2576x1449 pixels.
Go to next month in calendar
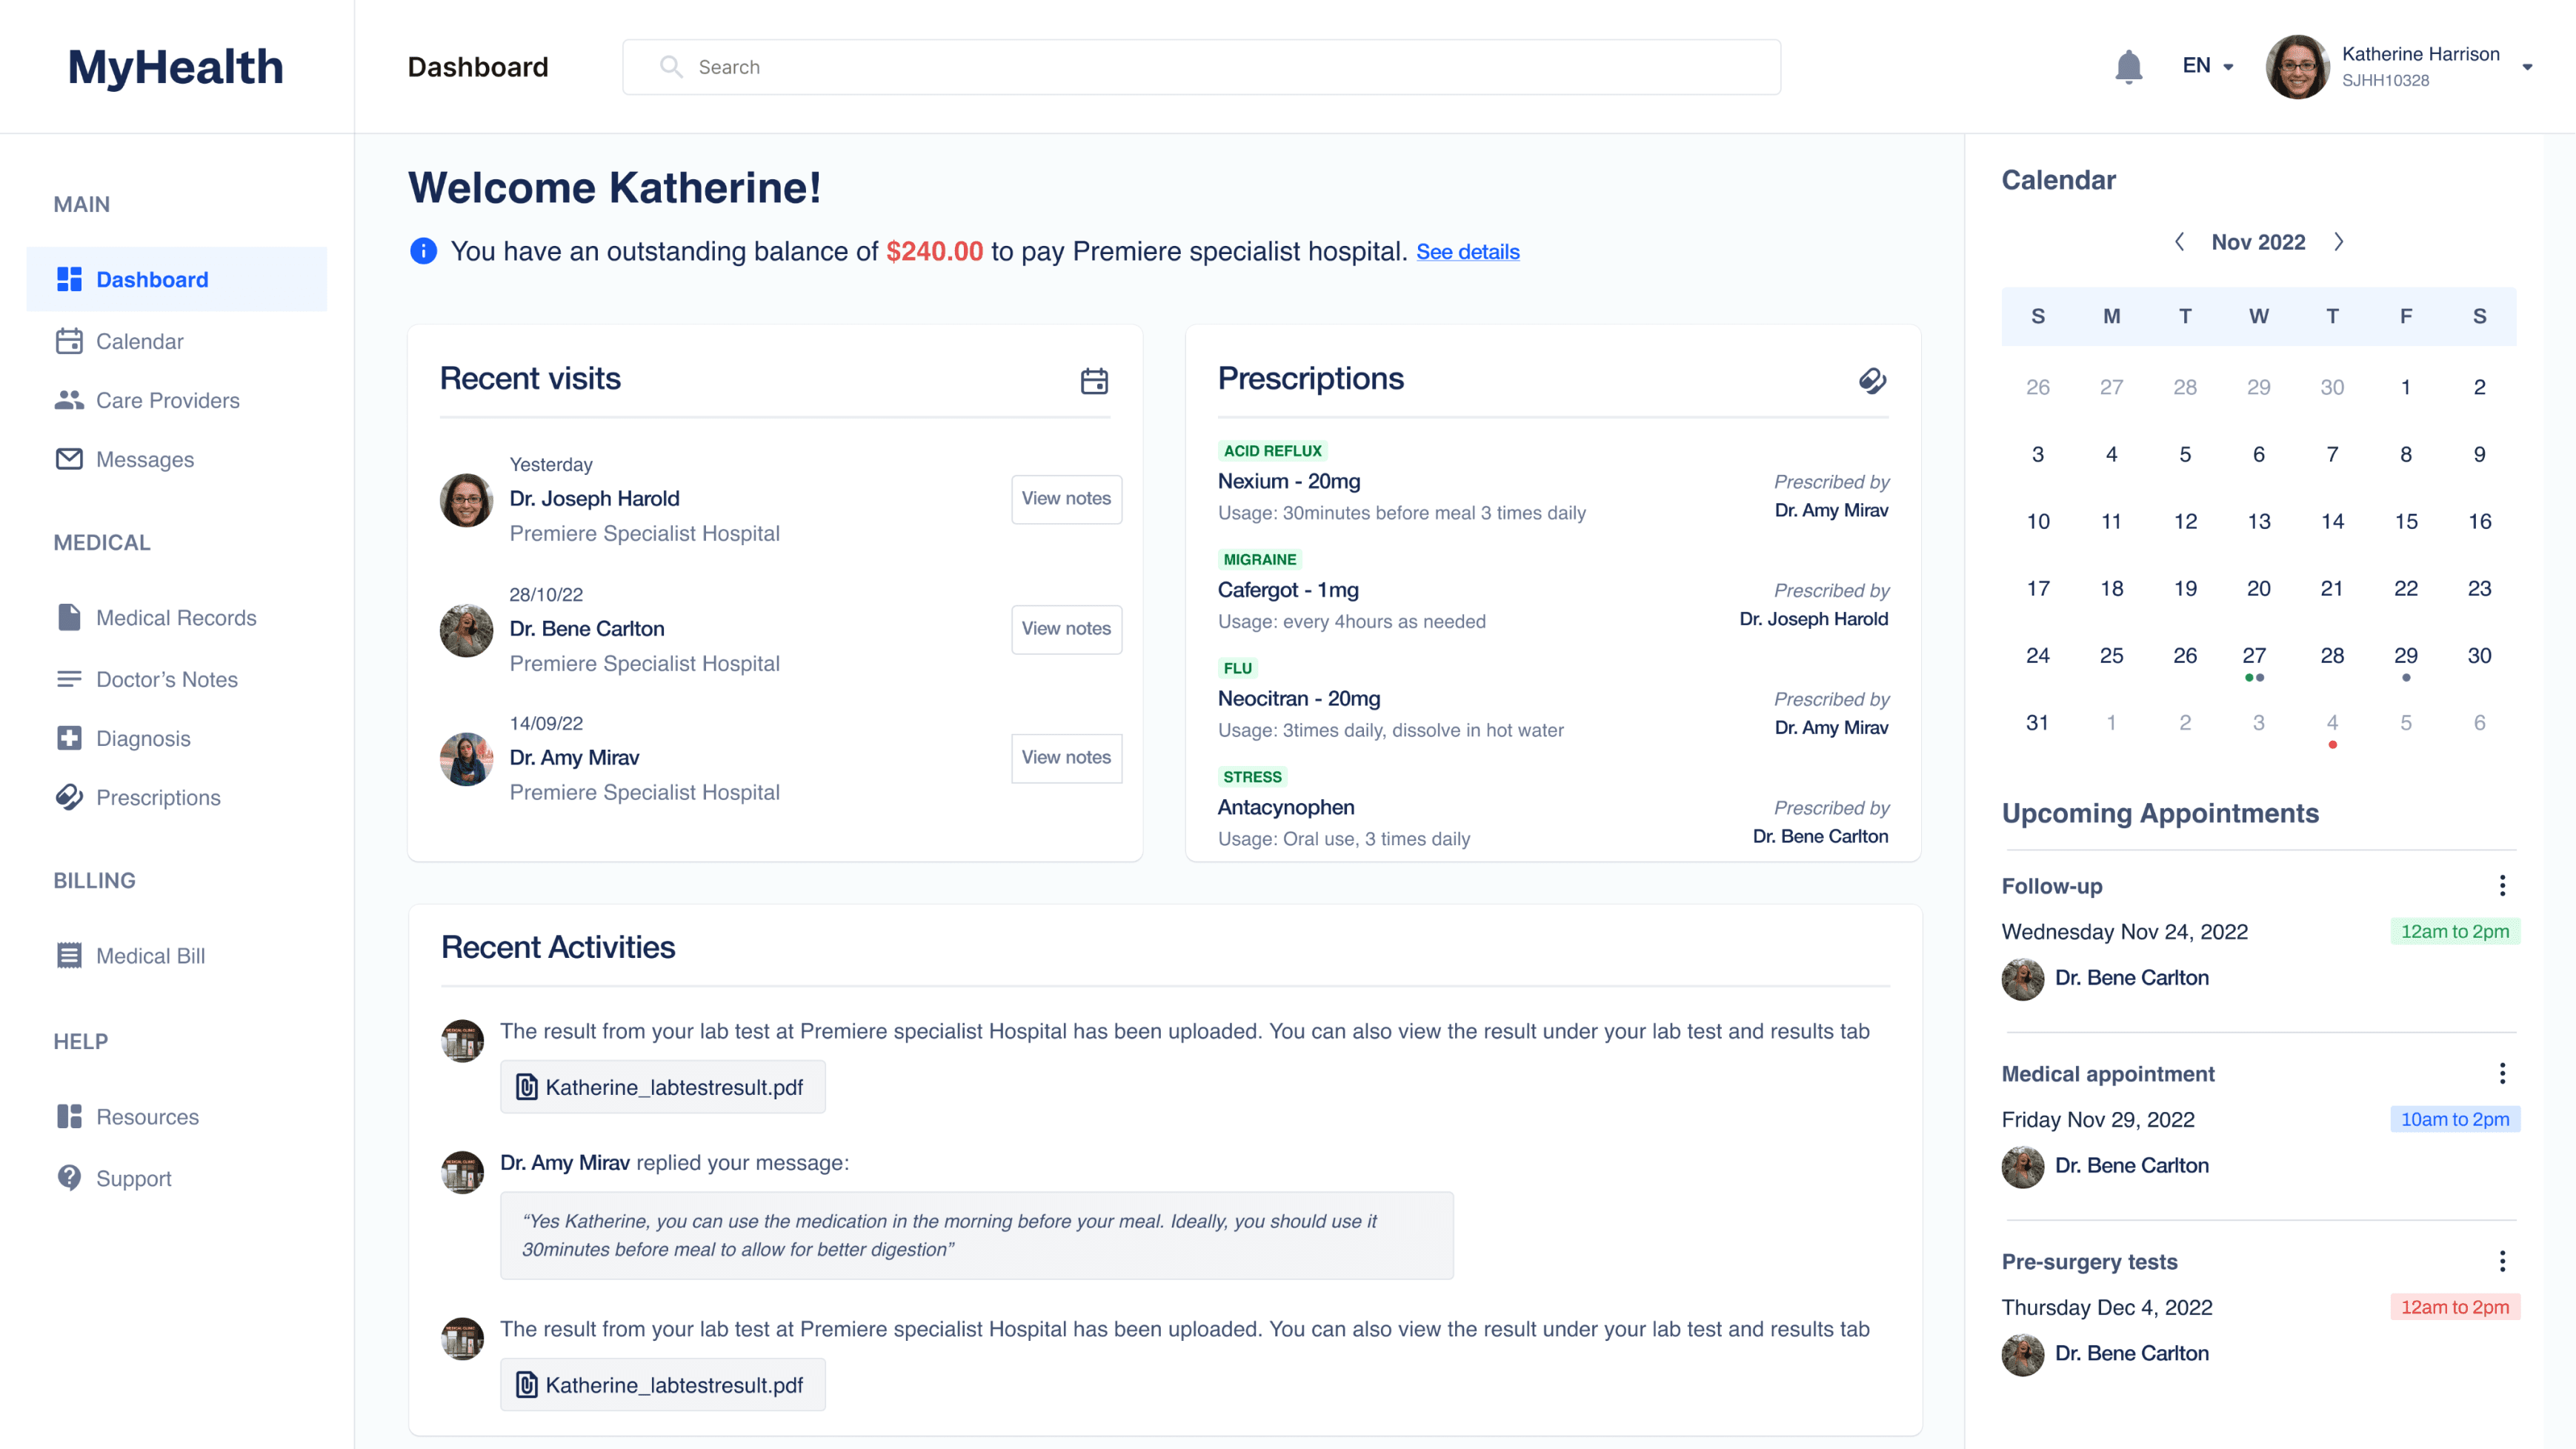tap(2339, 242)
